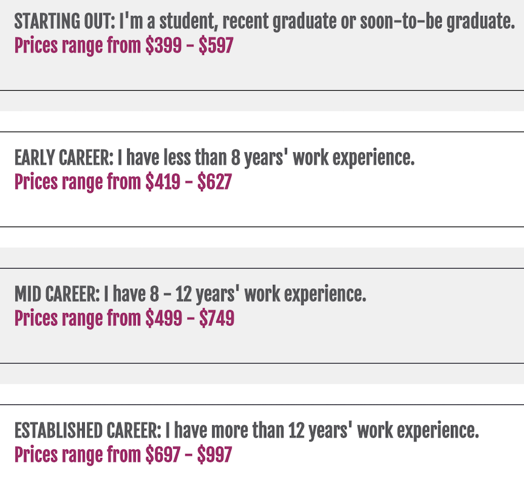Click the $597 price figure
524x478 pixels.
tap(216, 46)
